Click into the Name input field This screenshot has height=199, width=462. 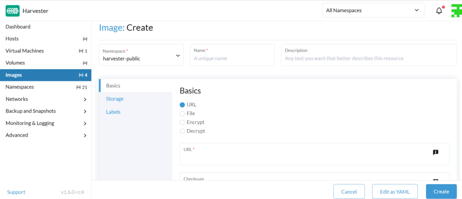click(x=232, y=58)
